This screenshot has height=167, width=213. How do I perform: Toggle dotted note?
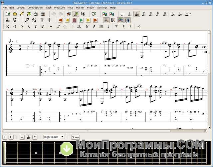pyautogui.click(x=173, y=14)
